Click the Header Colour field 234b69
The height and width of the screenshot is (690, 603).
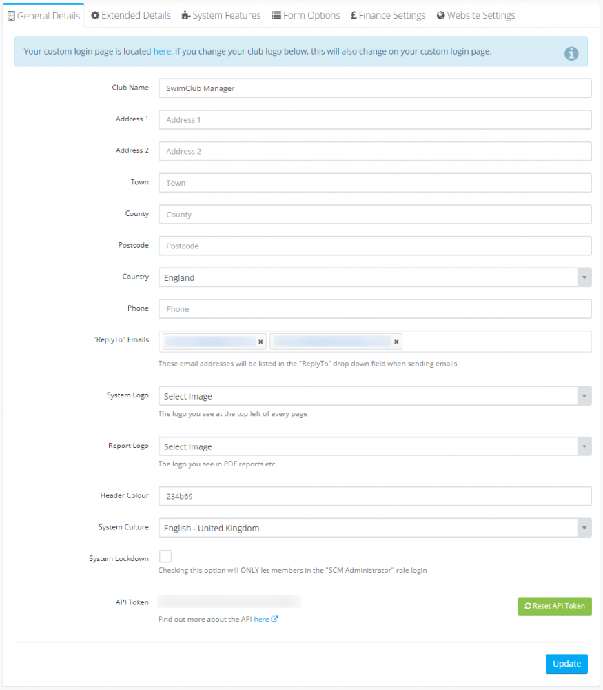click(x=374, y=496)
